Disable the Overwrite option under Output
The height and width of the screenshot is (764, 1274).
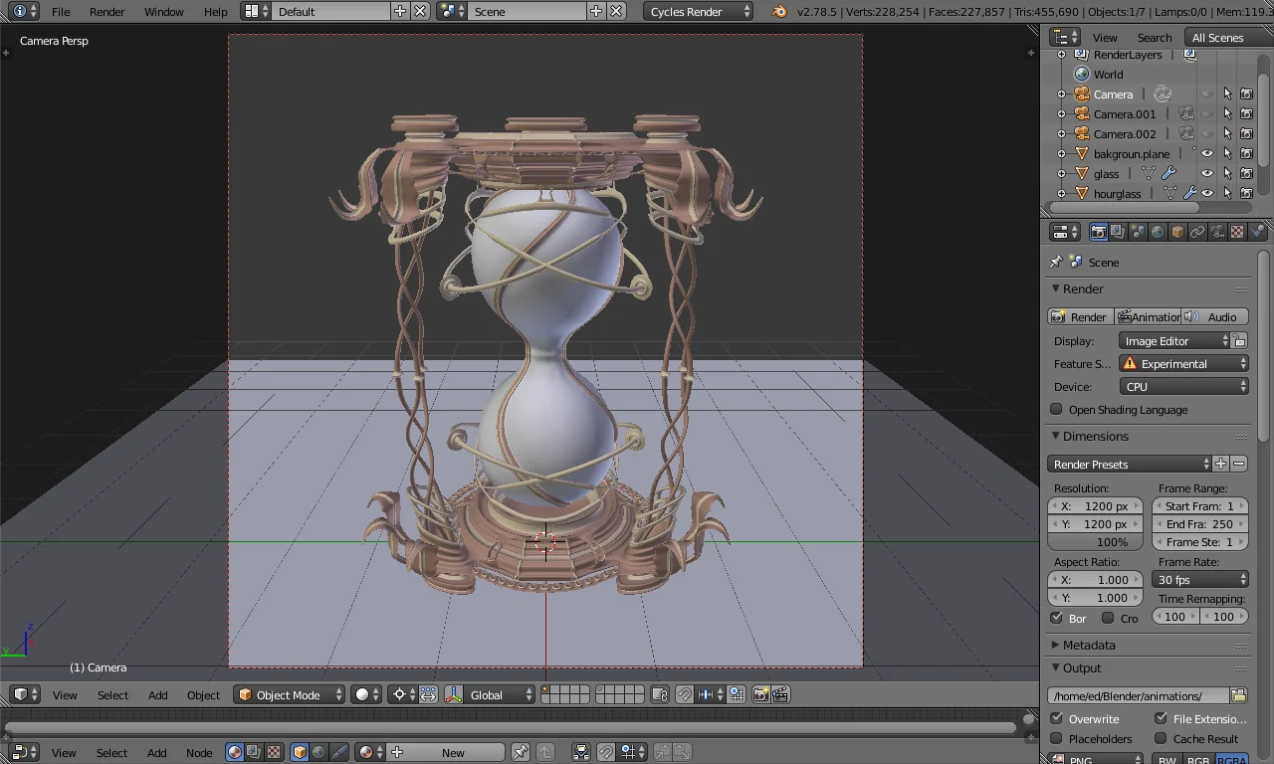click(1058, 718)
